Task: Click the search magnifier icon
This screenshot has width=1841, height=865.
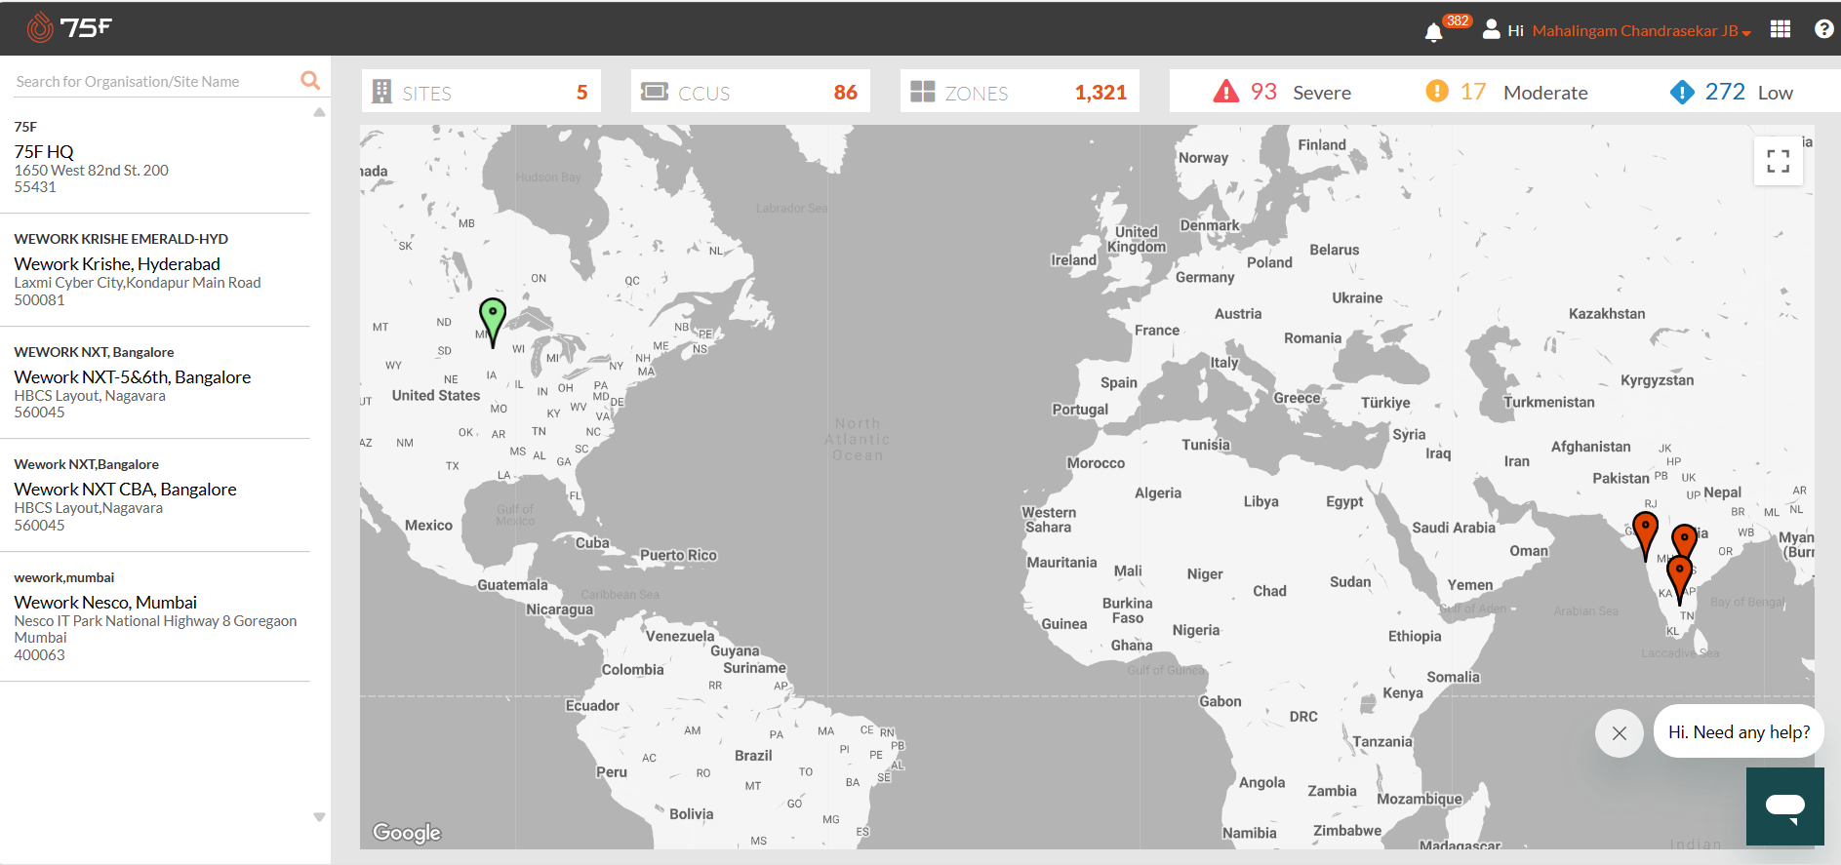Action: click(x=310, y=80)
